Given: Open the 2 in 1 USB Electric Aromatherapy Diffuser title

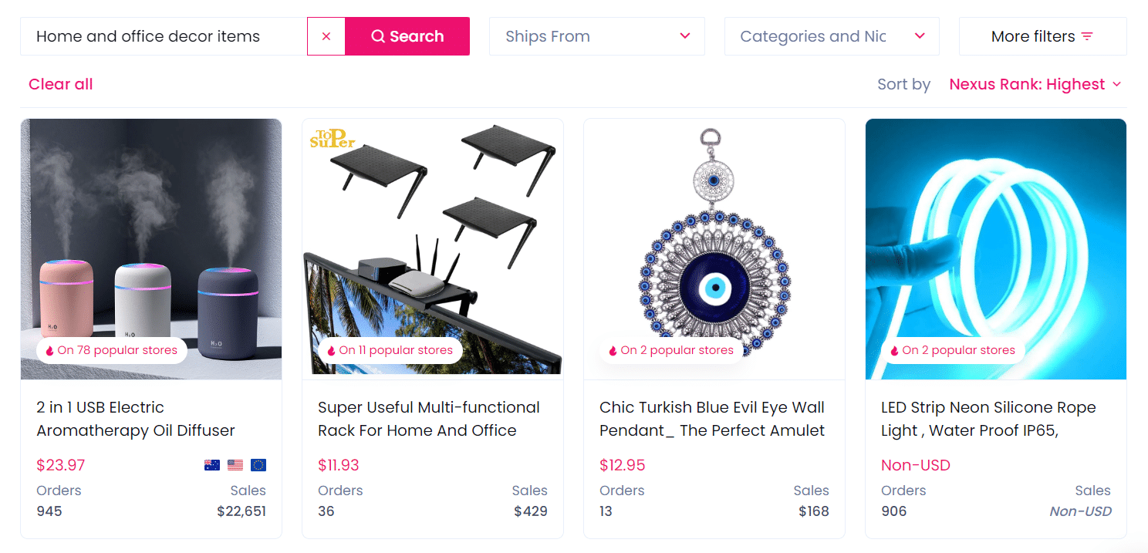Looking at the screenshot, I should click(x=136, y=419).
